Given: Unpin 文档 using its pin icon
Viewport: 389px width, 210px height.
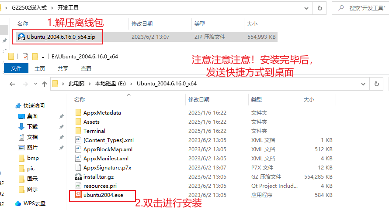Looking at the screenshot, I should pyautogui.click(x=62, y=137).
